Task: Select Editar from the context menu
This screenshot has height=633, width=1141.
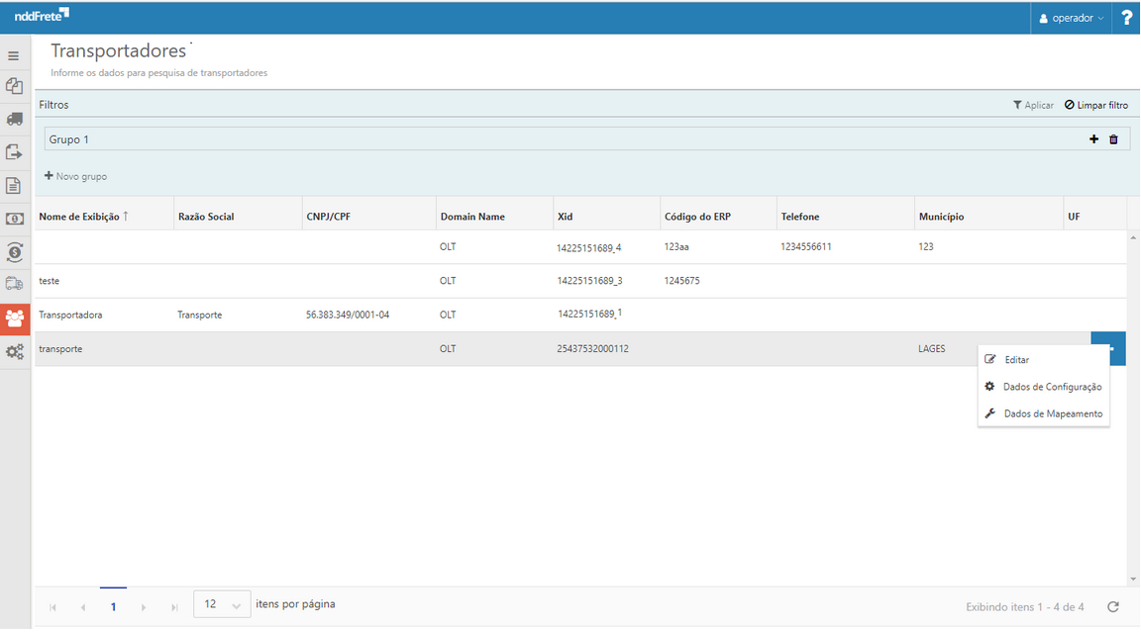Action: click(1016, 360)
